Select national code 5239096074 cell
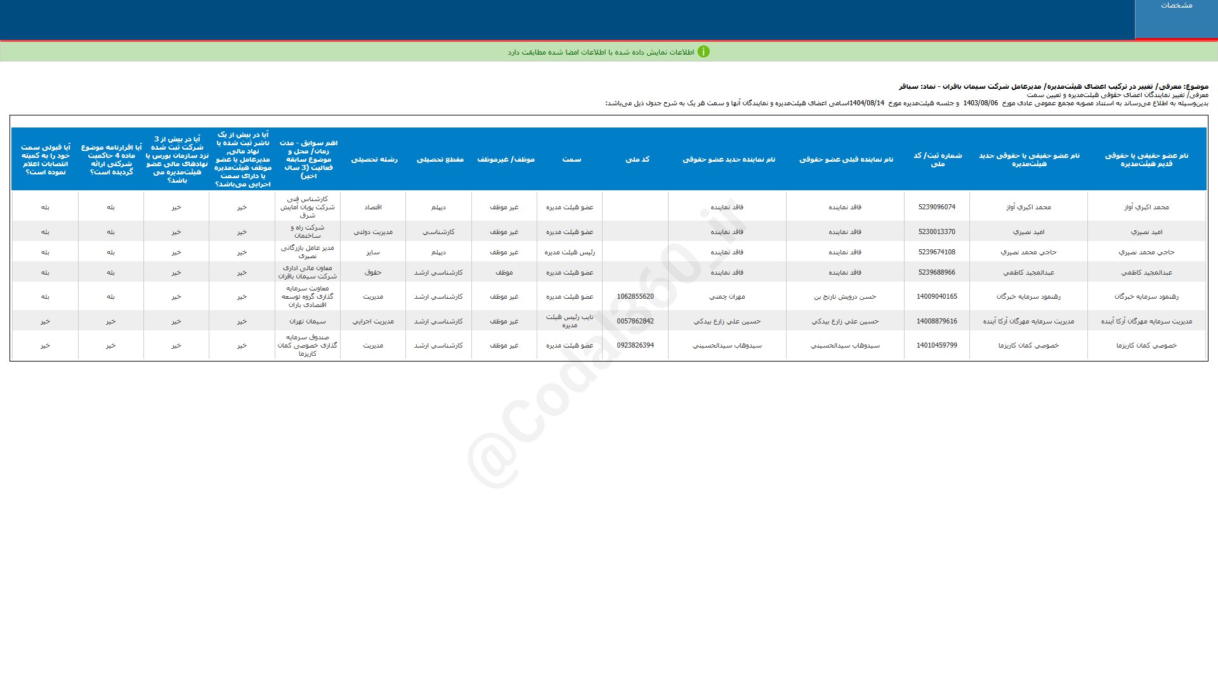This screenshot has width=1218, height=685. tap(936, 207)
